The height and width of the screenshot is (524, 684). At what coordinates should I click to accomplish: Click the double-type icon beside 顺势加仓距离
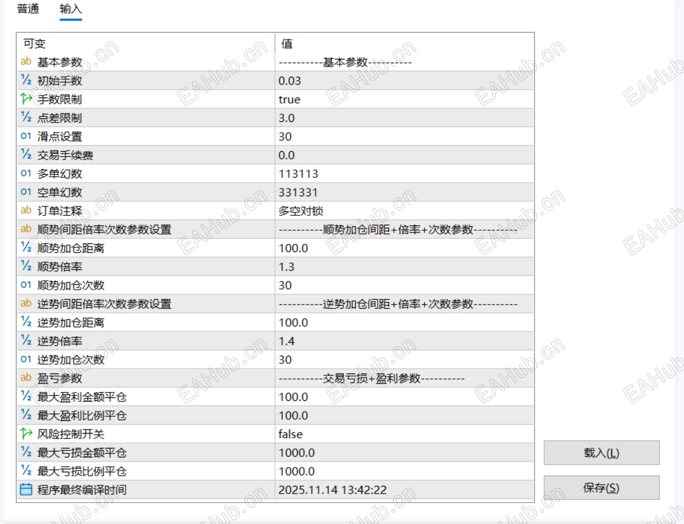[x=26, y=247]
